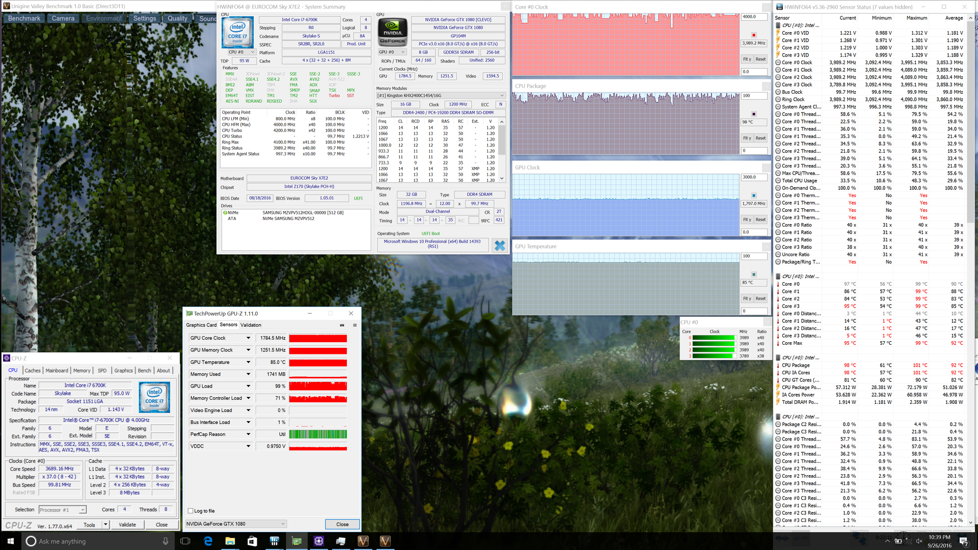
Task: Open the NVIDIA GeForce GTX 1080 device dropdown
Action: coord(235,524)
